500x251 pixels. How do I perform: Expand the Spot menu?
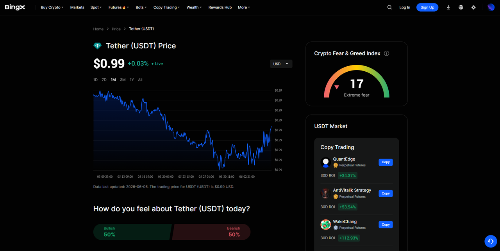pyautogui.click(x=96, y=7)
